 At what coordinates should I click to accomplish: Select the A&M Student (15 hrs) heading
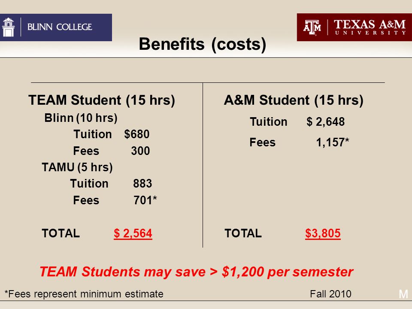coord(294,100)
